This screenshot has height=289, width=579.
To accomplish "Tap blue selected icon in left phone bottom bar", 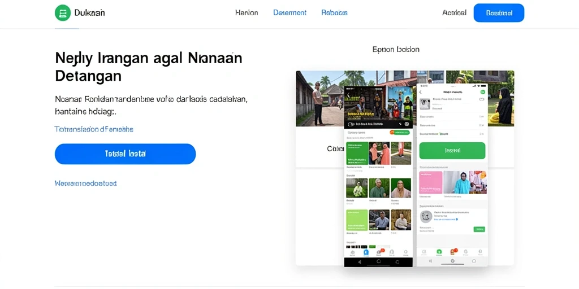I will point(366,252).
